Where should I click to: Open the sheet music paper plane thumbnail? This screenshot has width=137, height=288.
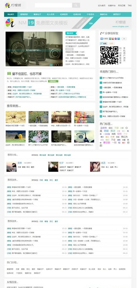coord(16,117)
